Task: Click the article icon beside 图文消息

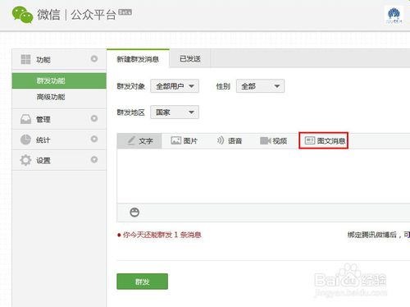Action: tap(310, 140)
